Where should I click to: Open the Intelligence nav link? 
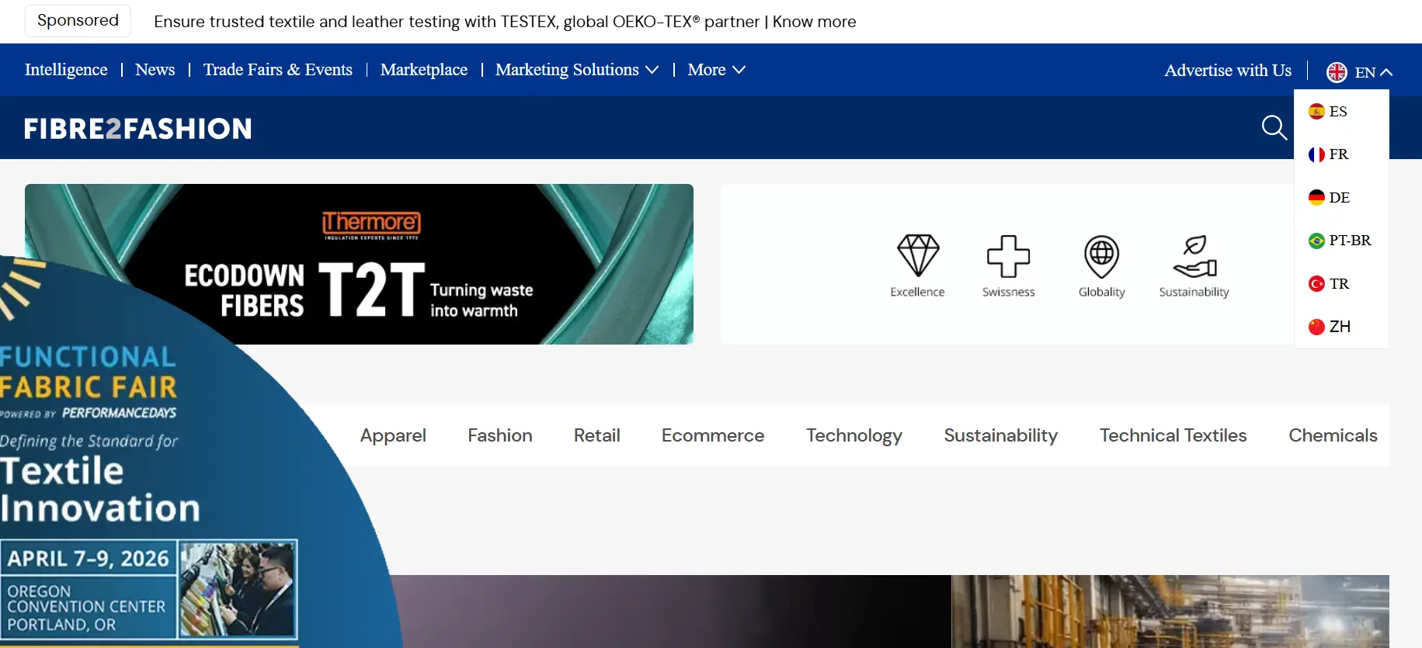point(66,70)
